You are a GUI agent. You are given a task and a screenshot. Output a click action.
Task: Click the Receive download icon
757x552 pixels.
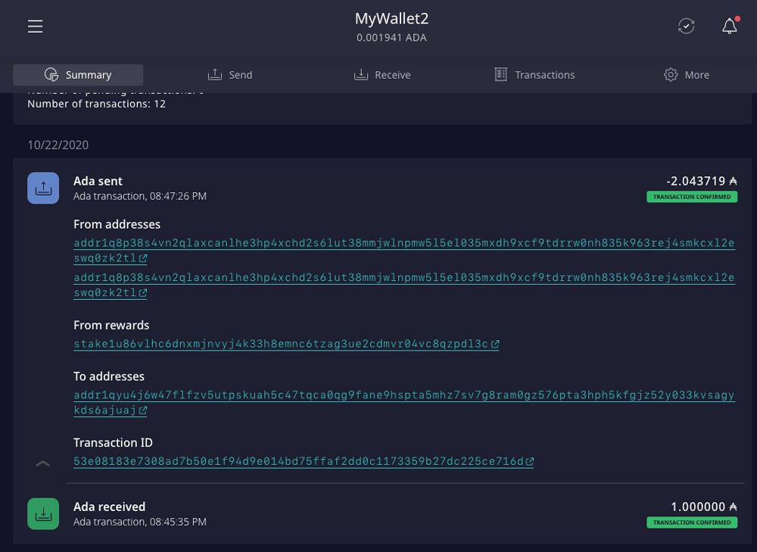pos(360,74)
